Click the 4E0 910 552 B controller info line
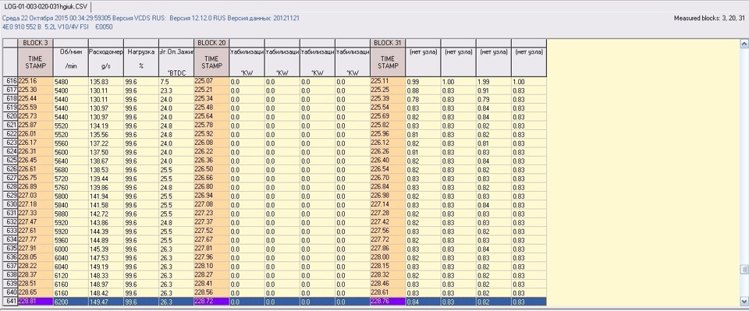 click(58, 27)
